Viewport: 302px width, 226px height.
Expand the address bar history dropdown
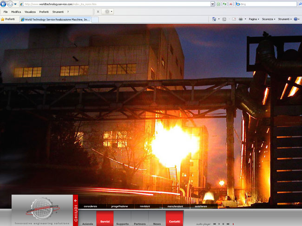point(212,4)
